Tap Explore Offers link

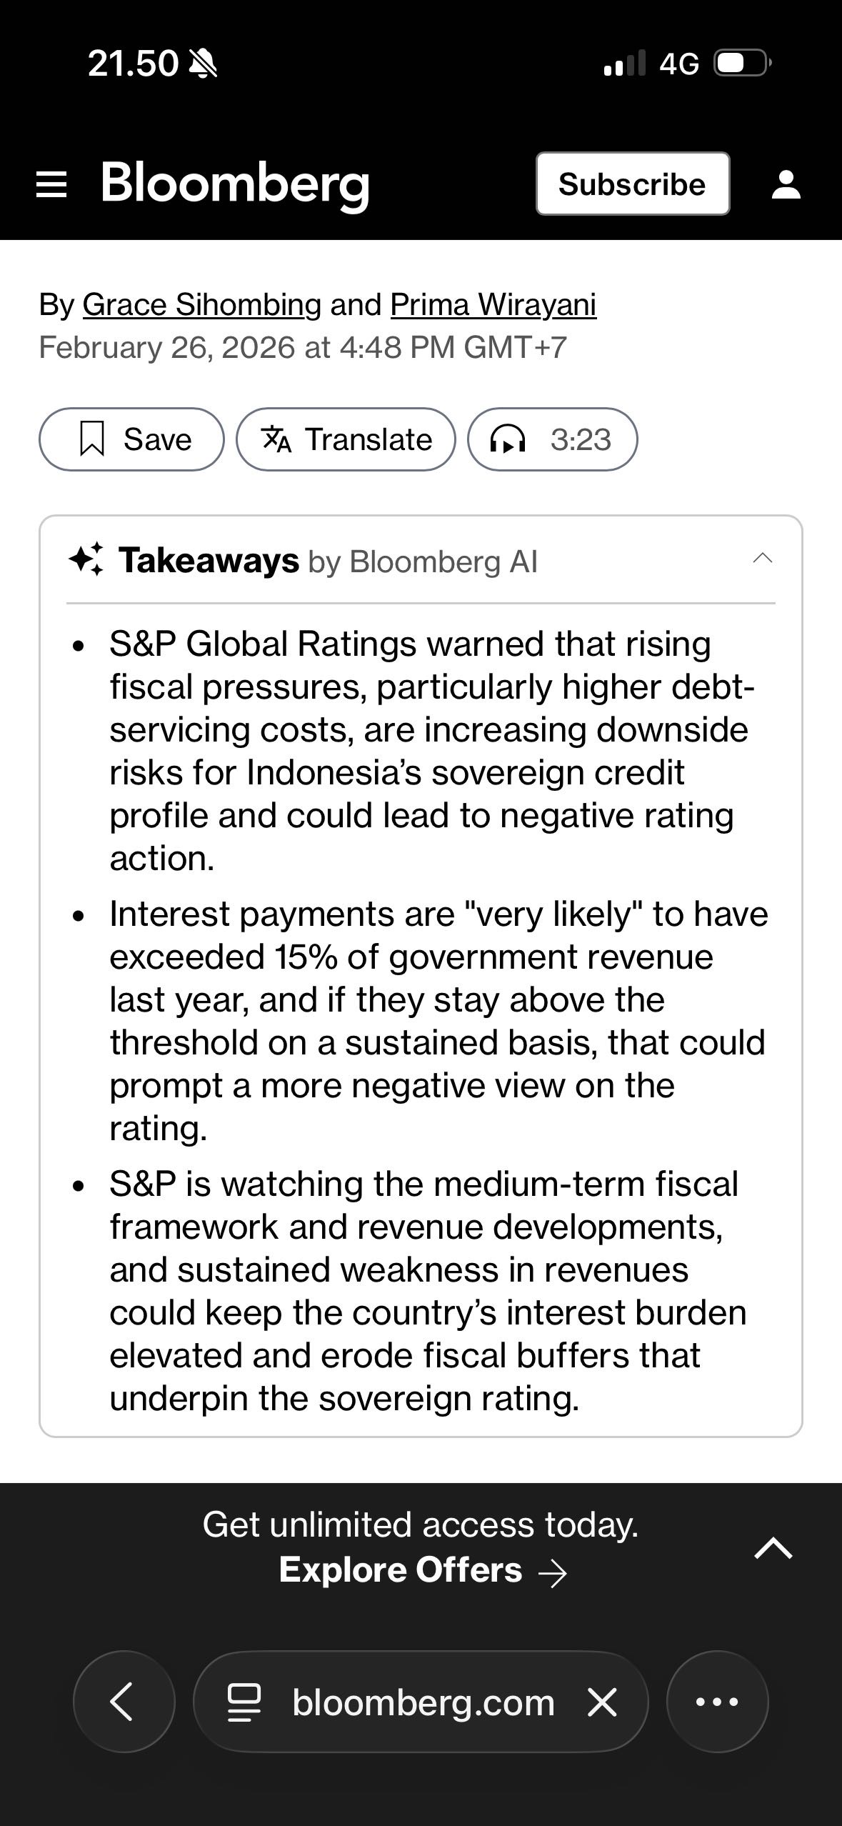point(422,1571)
